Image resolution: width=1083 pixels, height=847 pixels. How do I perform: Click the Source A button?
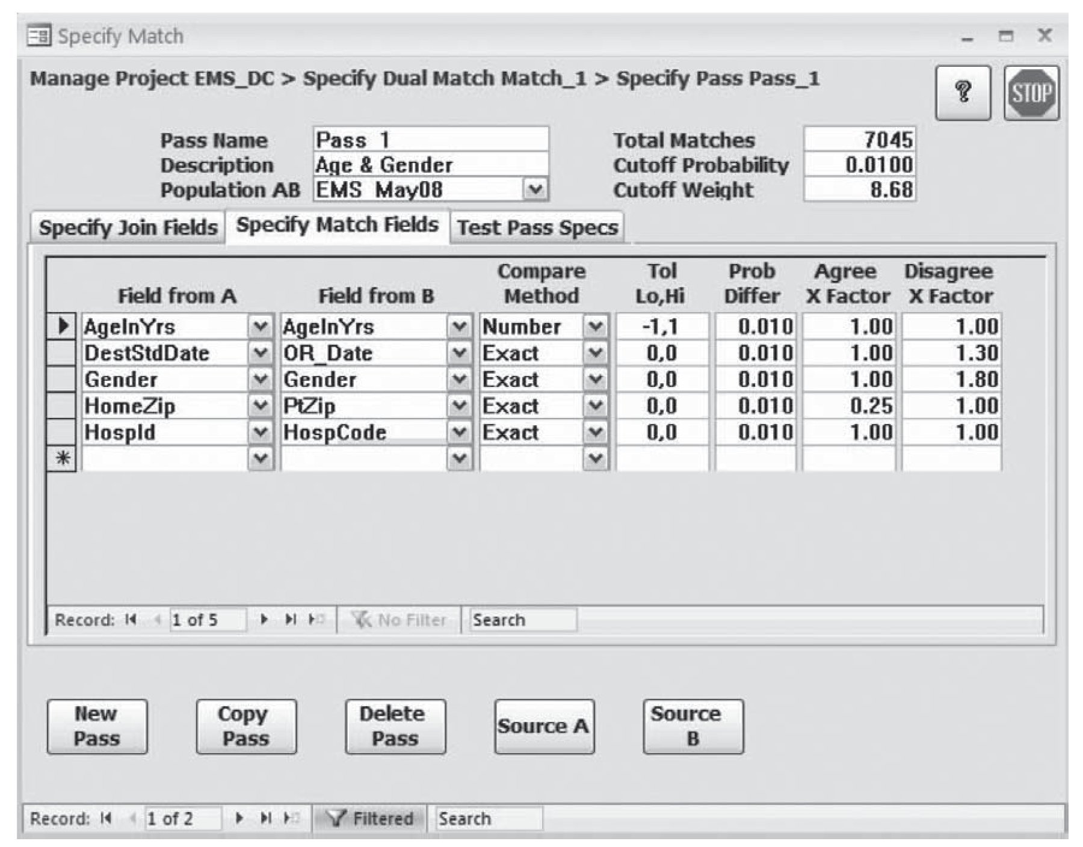(x=544, y=726)
